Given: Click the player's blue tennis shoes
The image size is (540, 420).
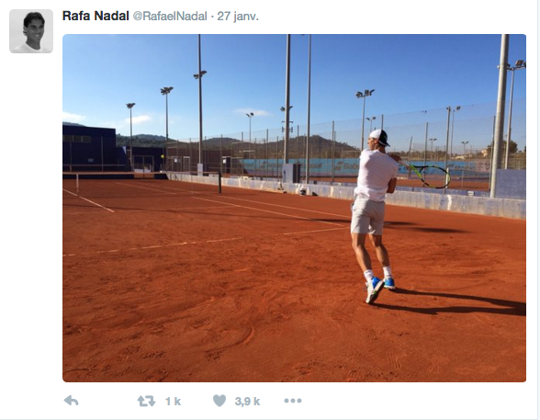Looking at the screenshot, I should [x=379, y=289].
